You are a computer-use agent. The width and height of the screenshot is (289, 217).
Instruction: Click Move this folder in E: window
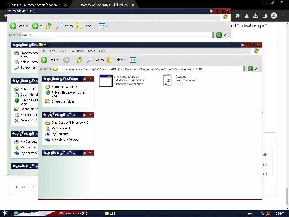pos(29,89)
